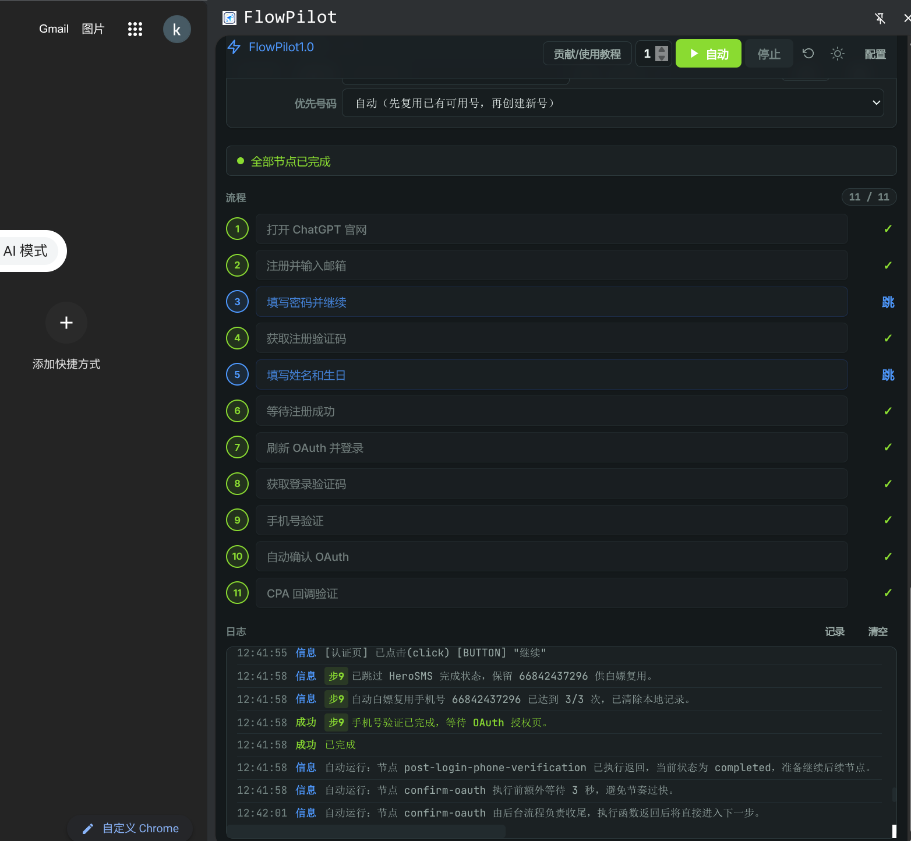911x841 pixels.
Task: Click the 自定义 Chrome button
Action: tap(130, 828)
